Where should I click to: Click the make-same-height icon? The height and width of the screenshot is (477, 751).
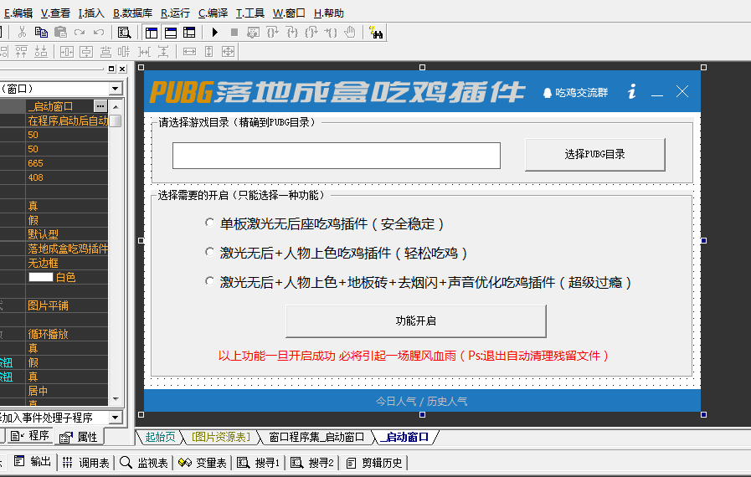point(208,51)
